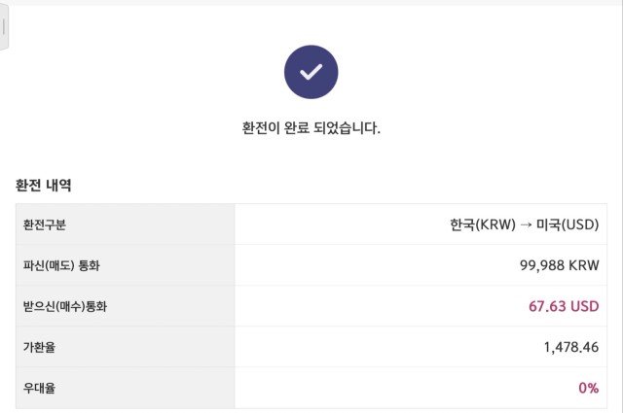
Task: Click the 파신(매도) 통화 row label
Action: (x=61, y=265)
